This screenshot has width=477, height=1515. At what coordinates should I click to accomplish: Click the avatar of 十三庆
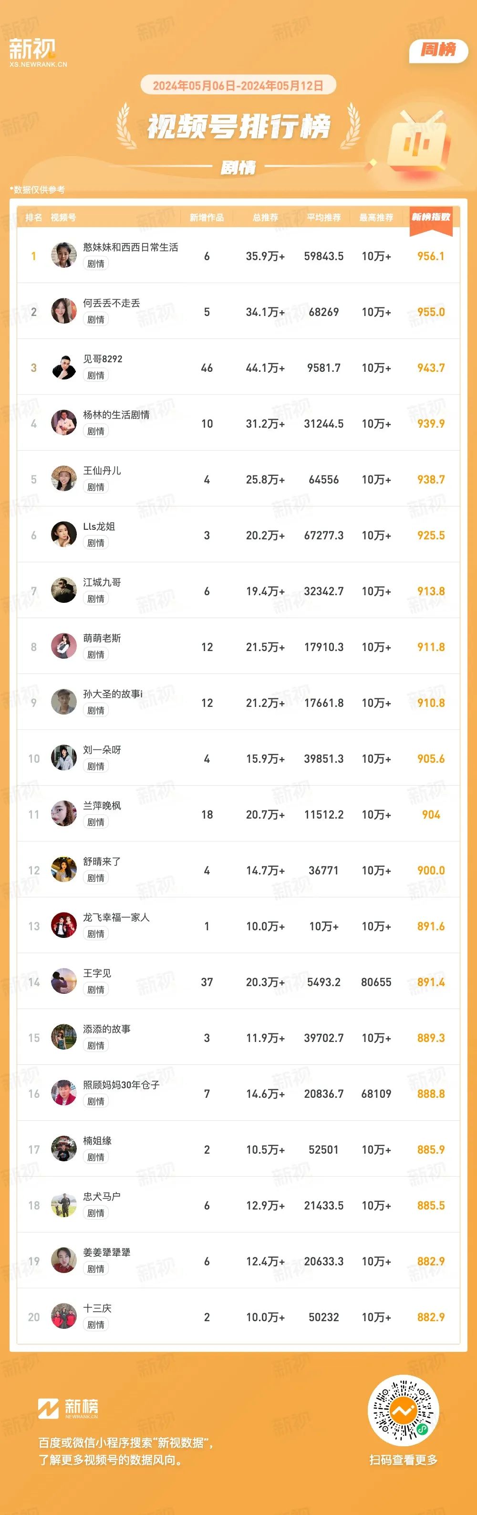pos(64,1317)
